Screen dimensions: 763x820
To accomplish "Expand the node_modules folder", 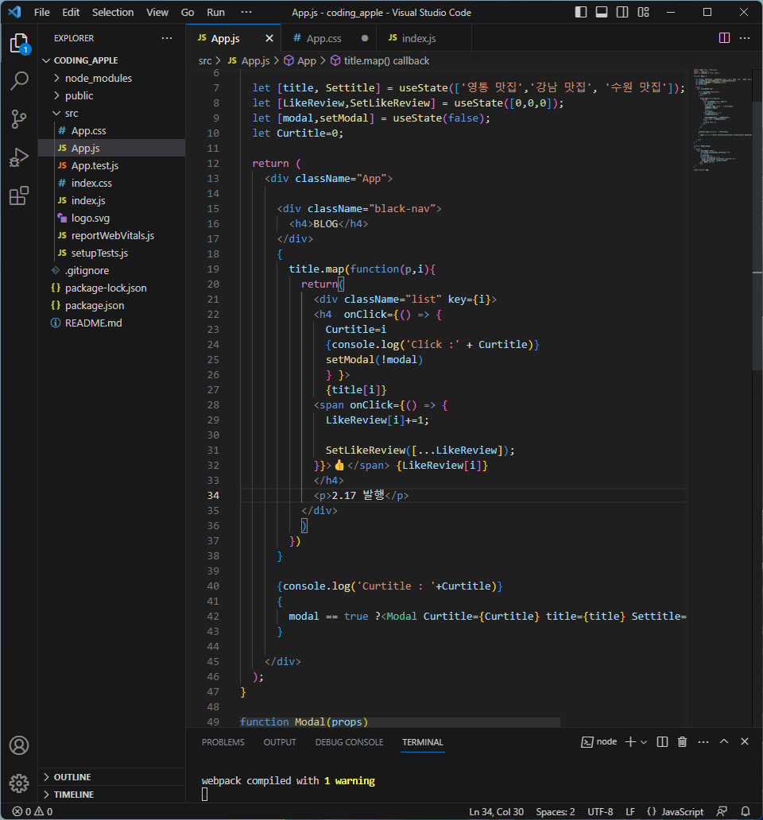I will coord(112,79).
